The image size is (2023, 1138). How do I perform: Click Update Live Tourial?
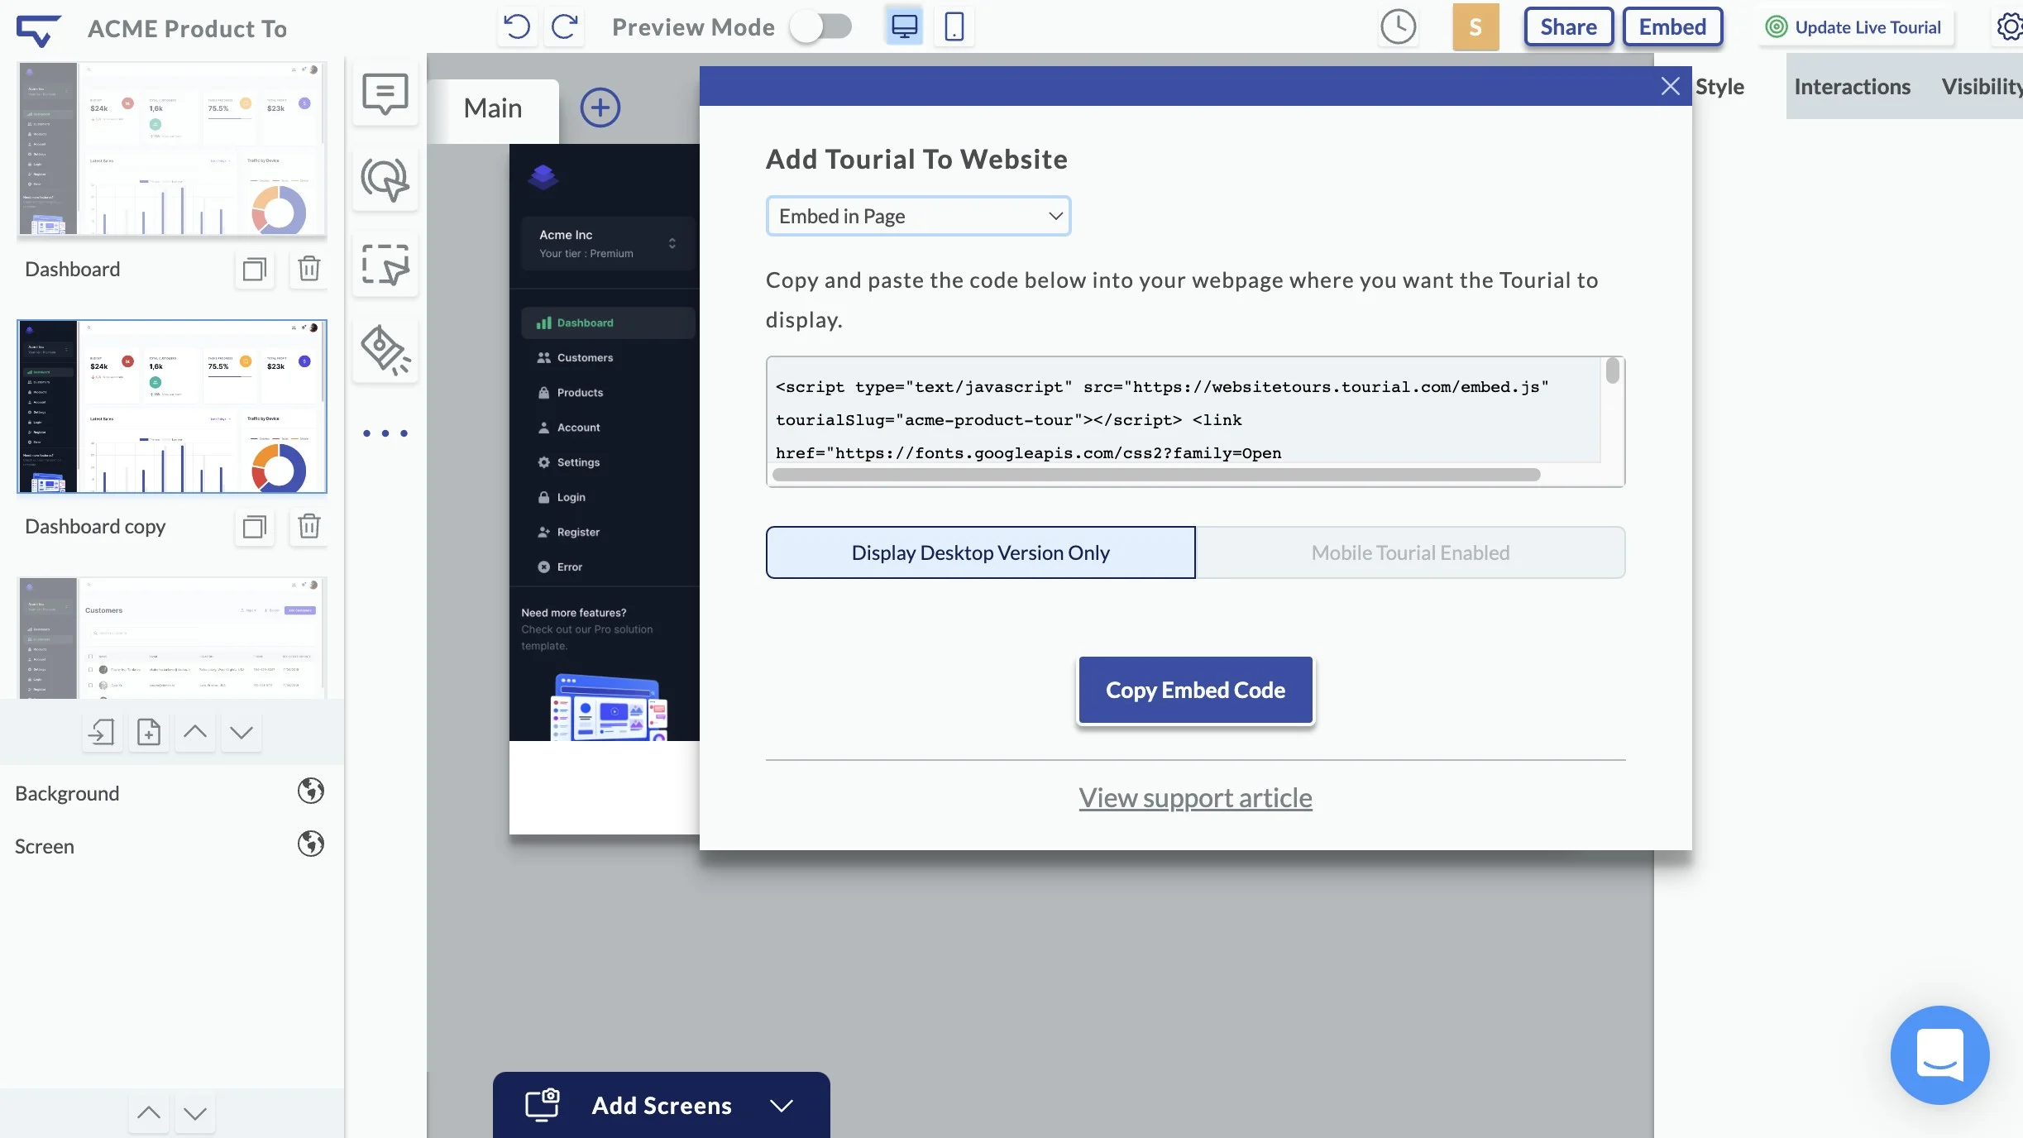(x=1855, y=27)
